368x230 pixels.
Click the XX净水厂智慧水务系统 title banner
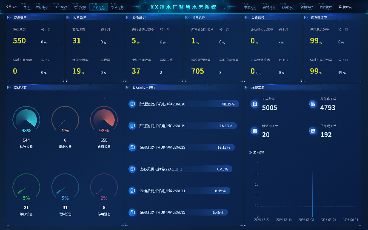tap(183, 7)
